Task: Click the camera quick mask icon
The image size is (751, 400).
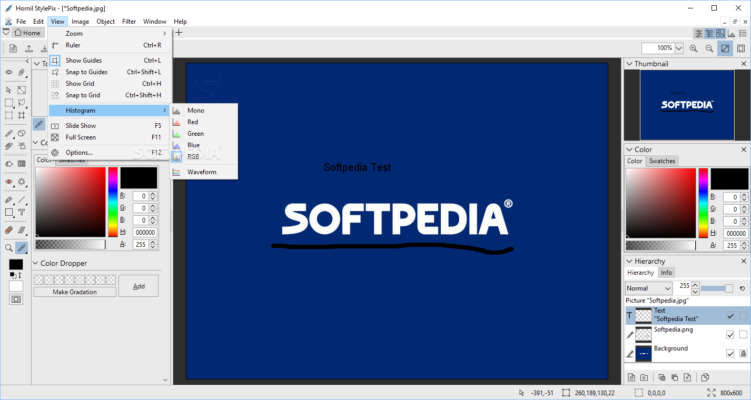Action: coord(16,299)
